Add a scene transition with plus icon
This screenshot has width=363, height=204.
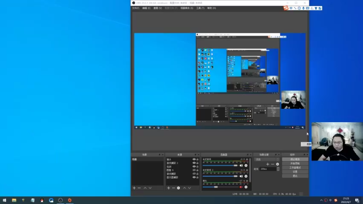pyautogui.click(x=268, y=164)
